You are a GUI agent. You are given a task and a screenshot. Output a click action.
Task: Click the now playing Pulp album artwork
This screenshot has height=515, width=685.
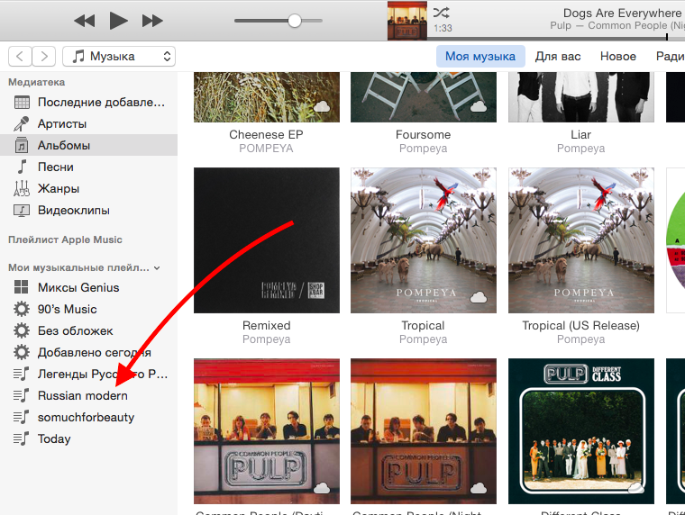tap(407, 21)
